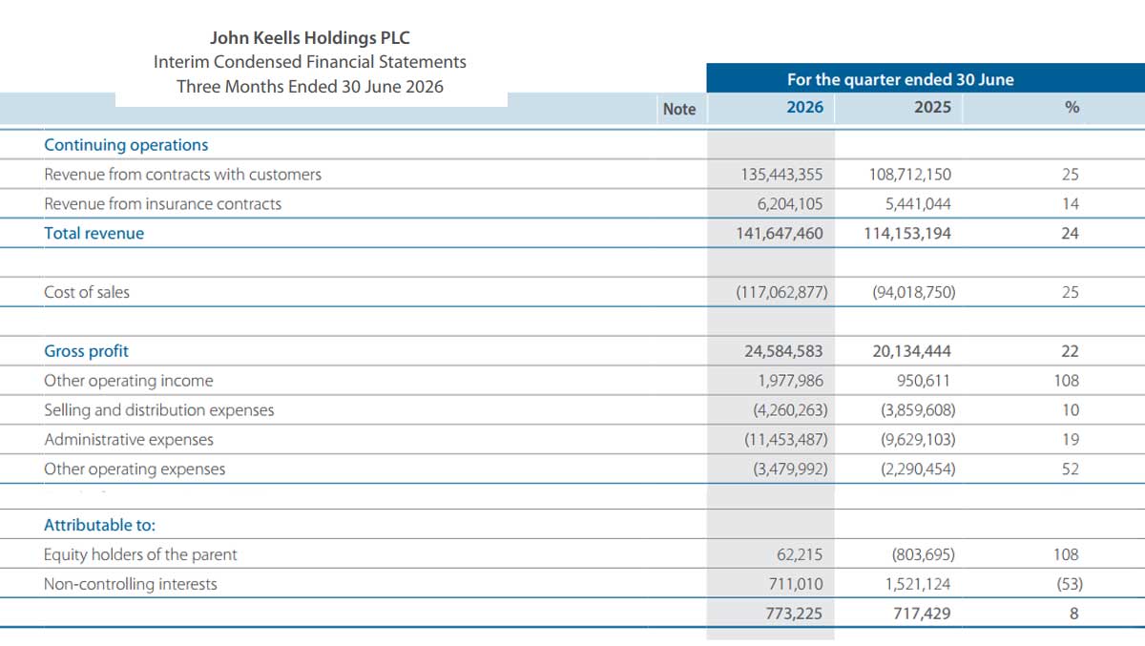This screenshot has width=1145, height=646.
Task: Click value (4,260,263)
Action: (788, 410)
